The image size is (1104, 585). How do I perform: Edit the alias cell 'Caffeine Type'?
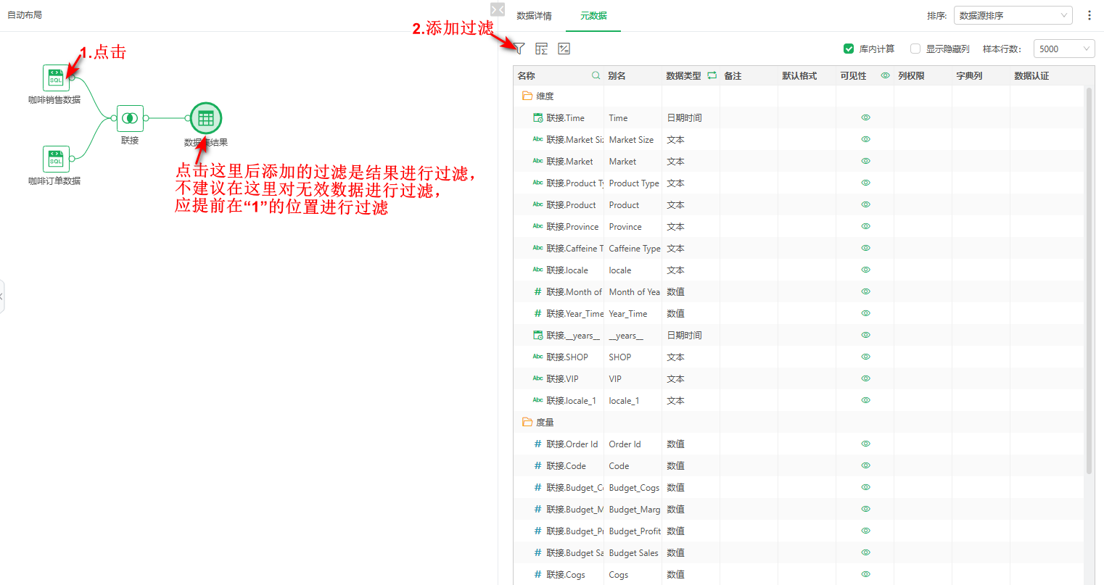[x=633, y=248]
